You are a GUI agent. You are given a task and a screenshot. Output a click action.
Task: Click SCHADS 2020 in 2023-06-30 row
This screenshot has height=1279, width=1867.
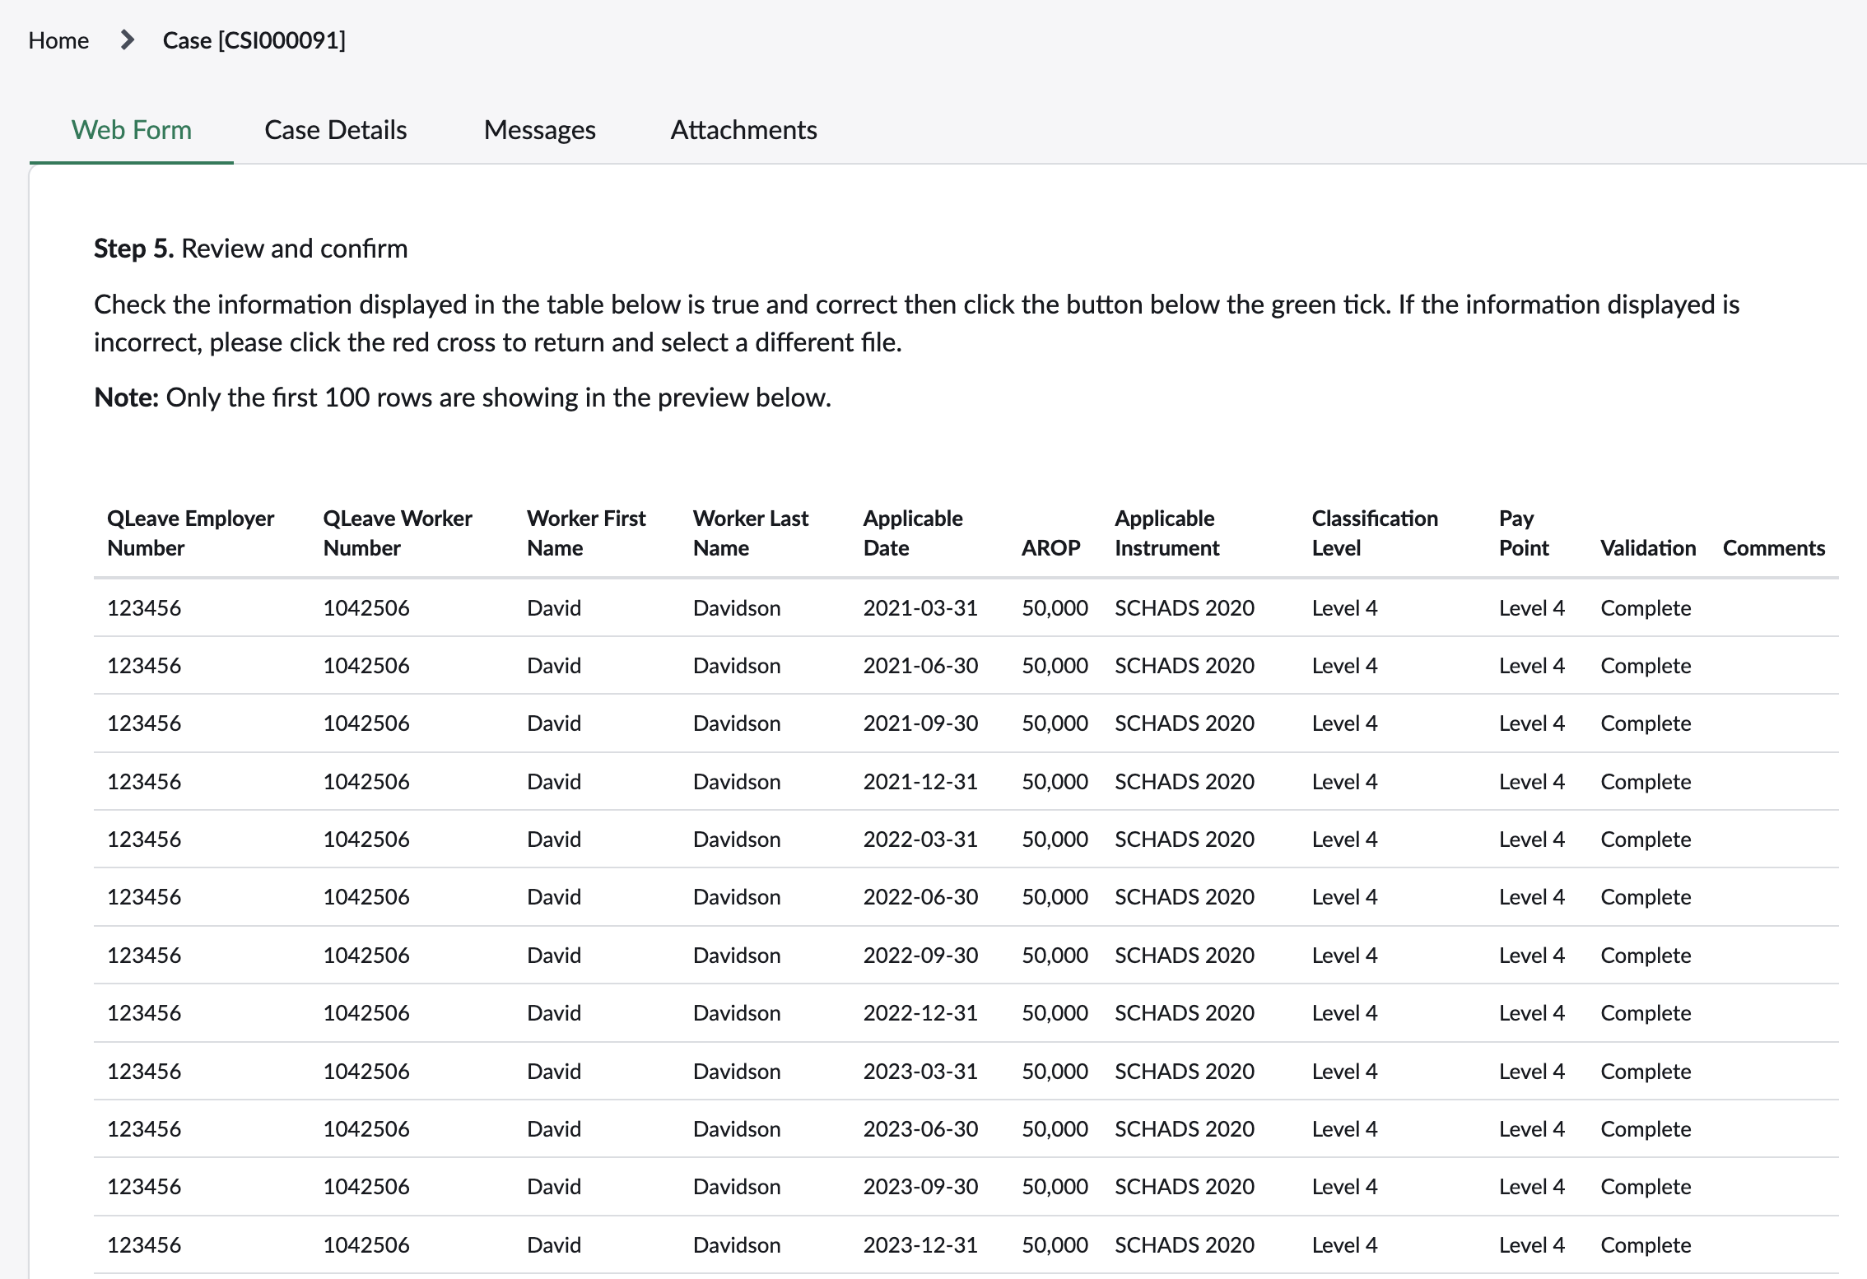(x=1185, y=1128)
